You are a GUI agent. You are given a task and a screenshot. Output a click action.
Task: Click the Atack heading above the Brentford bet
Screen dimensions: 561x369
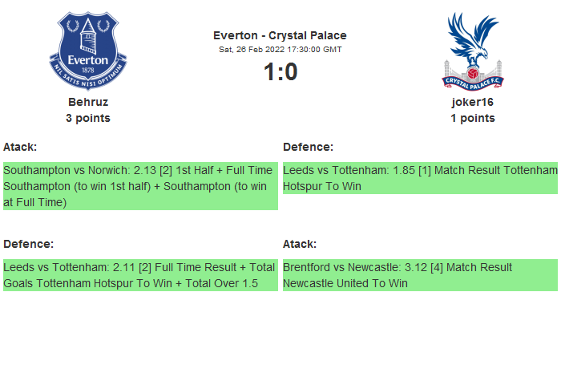tap(300, 243)
